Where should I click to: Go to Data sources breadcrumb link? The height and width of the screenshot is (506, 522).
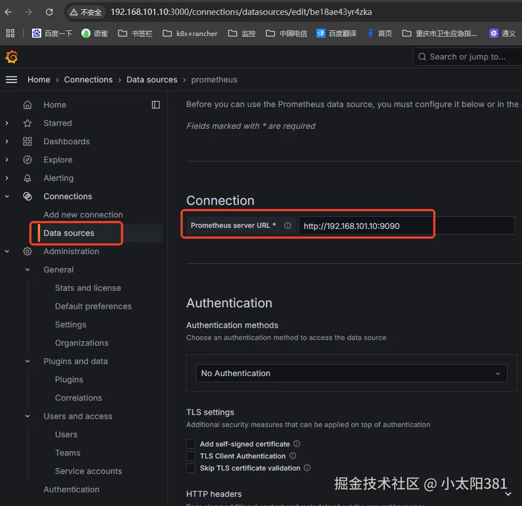152,80
